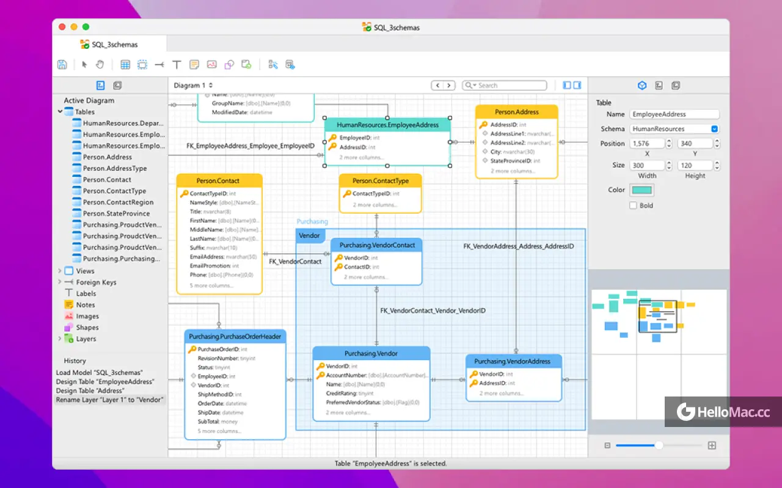The image size is (782, 488).
Task: Click the add layer toolbar icon
Action: tap(246, 64)
